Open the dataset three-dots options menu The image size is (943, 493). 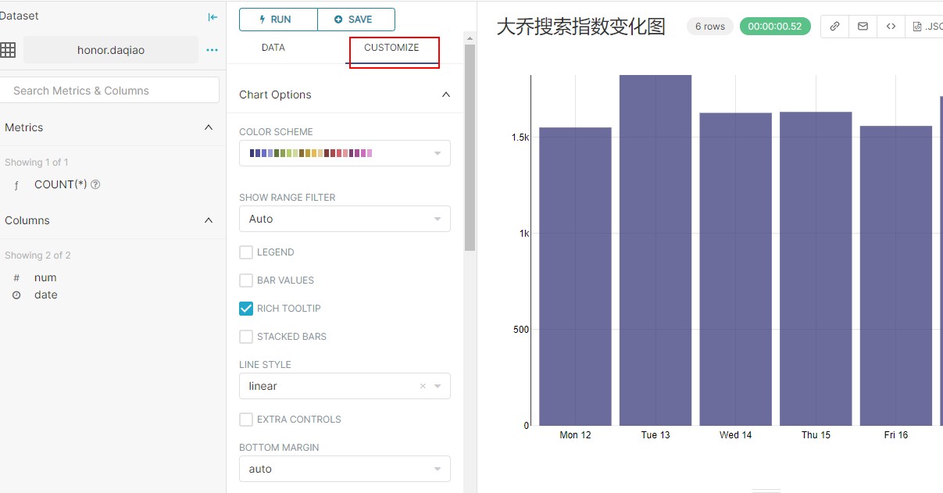pyautogui.click(x=212, y=50)
